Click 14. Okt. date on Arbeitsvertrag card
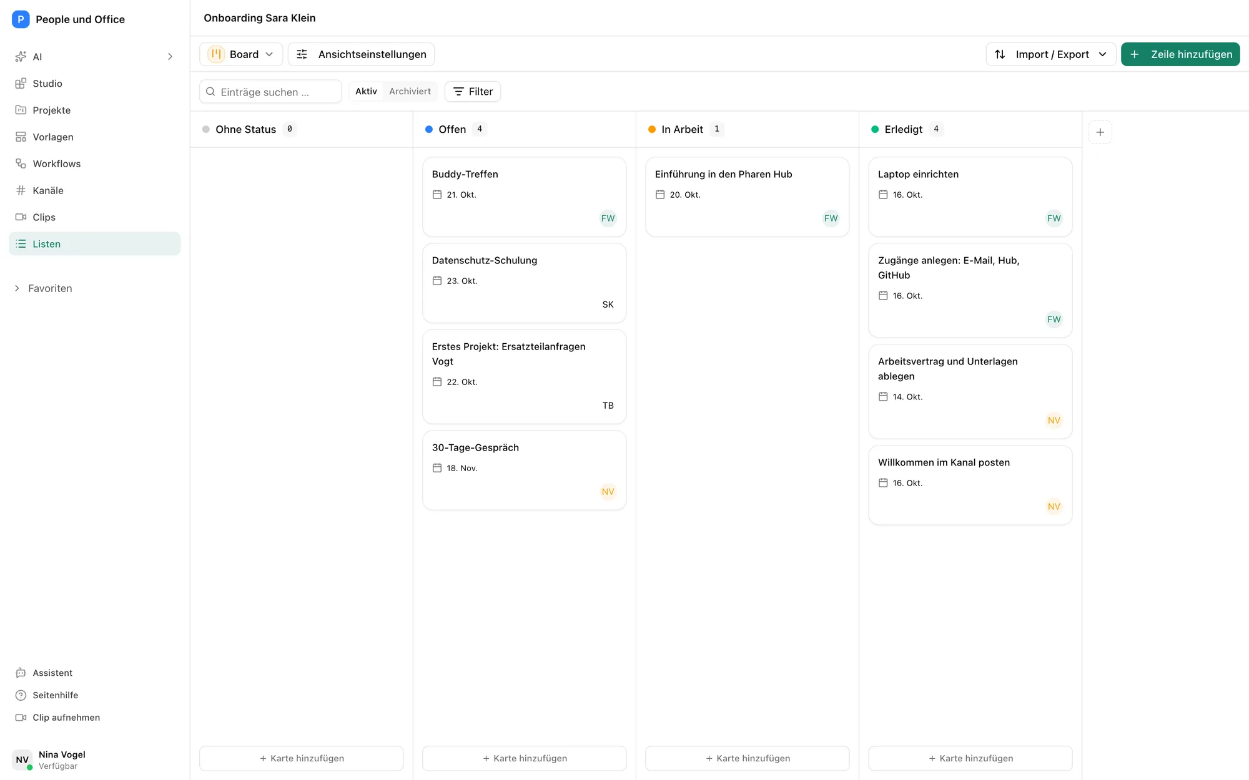 [x=907, y=397]
